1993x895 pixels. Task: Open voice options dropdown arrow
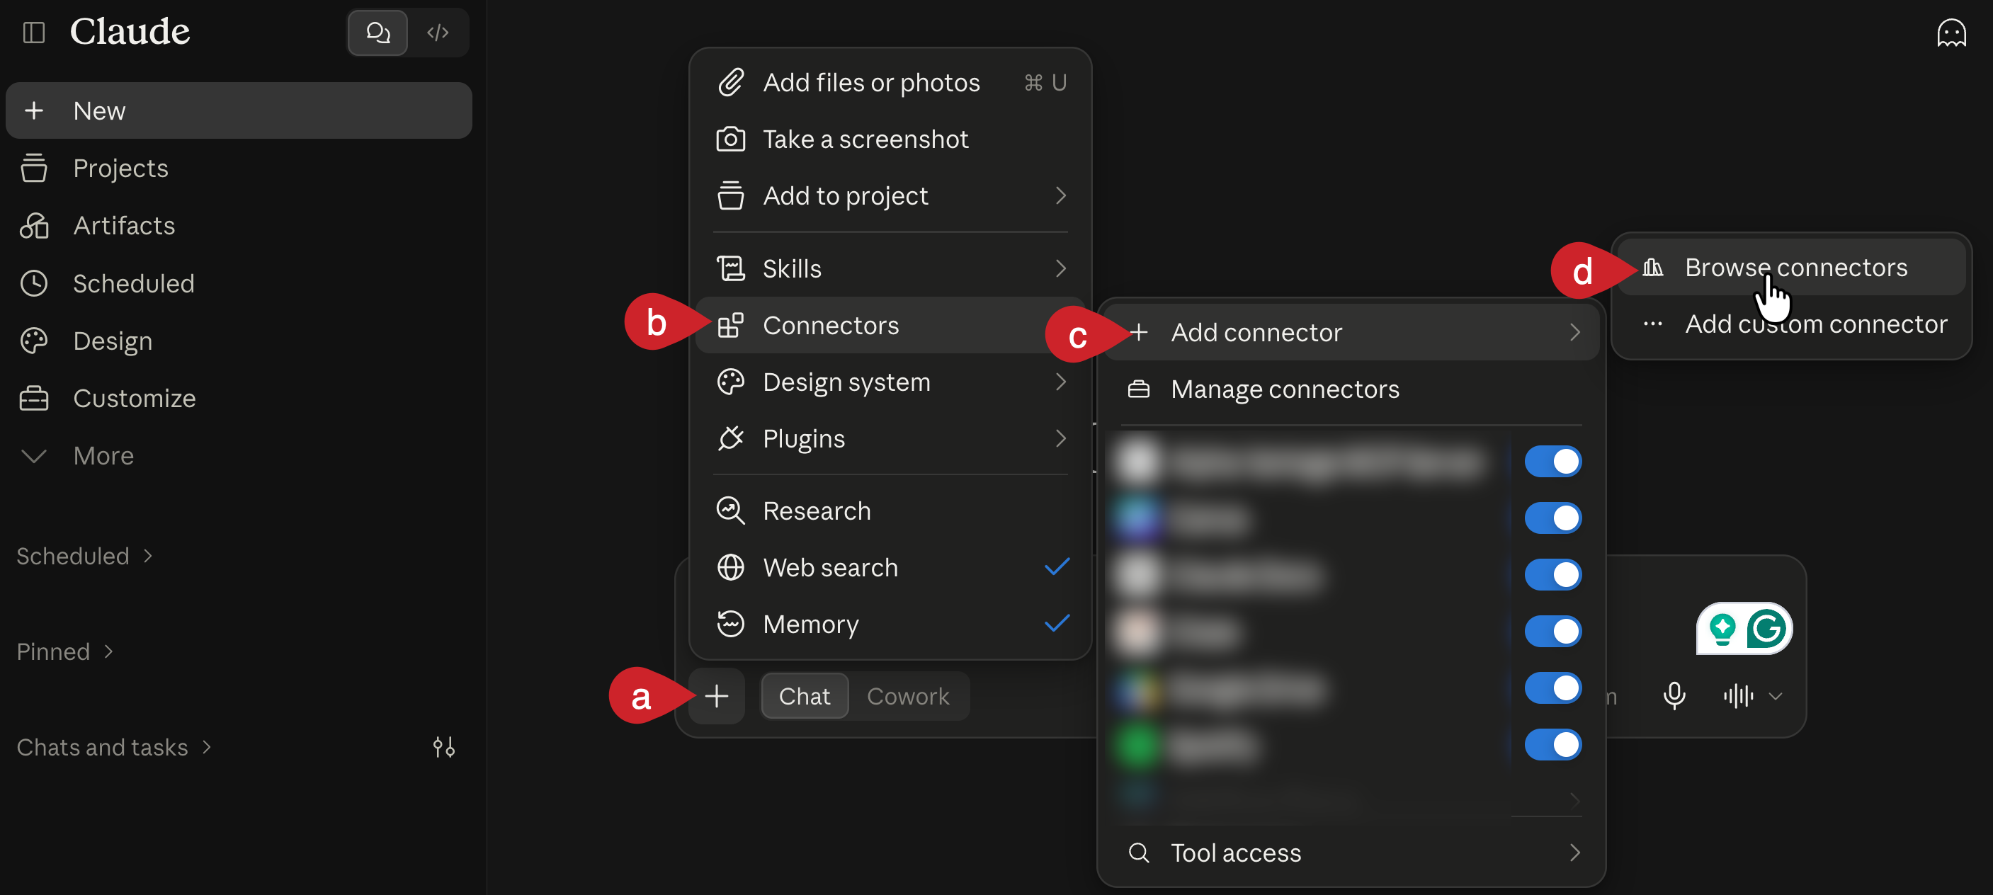click(x=1776, y=696)
